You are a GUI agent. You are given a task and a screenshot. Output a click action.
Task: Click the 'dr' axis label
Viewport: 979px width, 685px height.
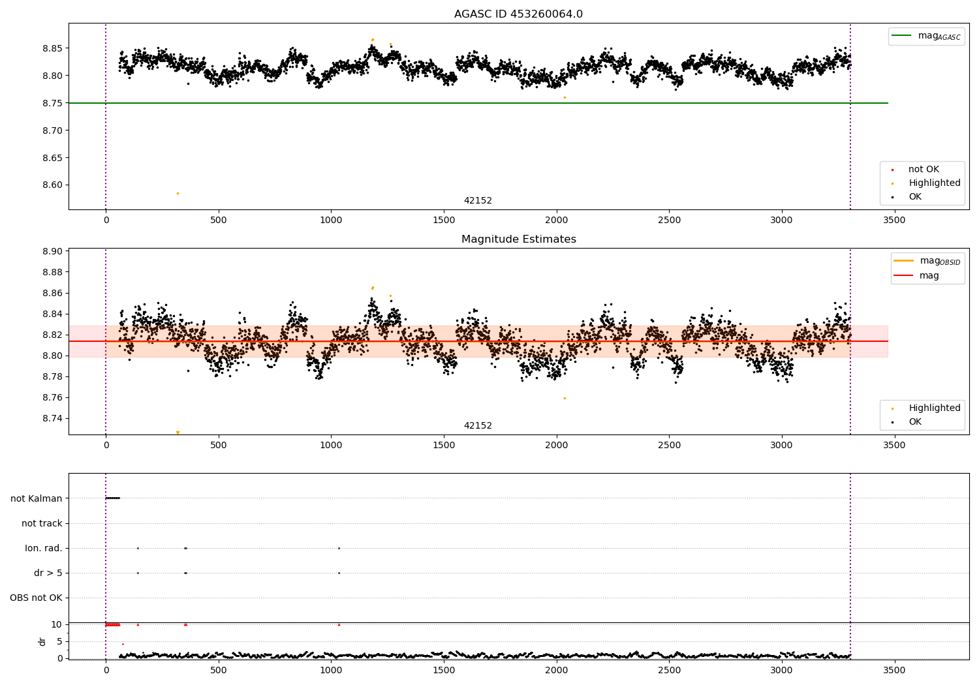pos(42,641)
